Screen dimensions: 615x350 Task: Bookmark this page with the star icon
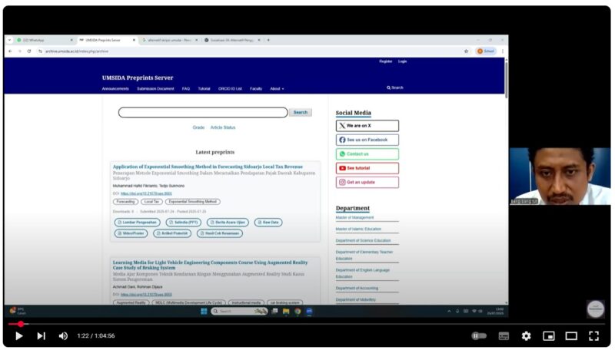click(x=466, y=51)
